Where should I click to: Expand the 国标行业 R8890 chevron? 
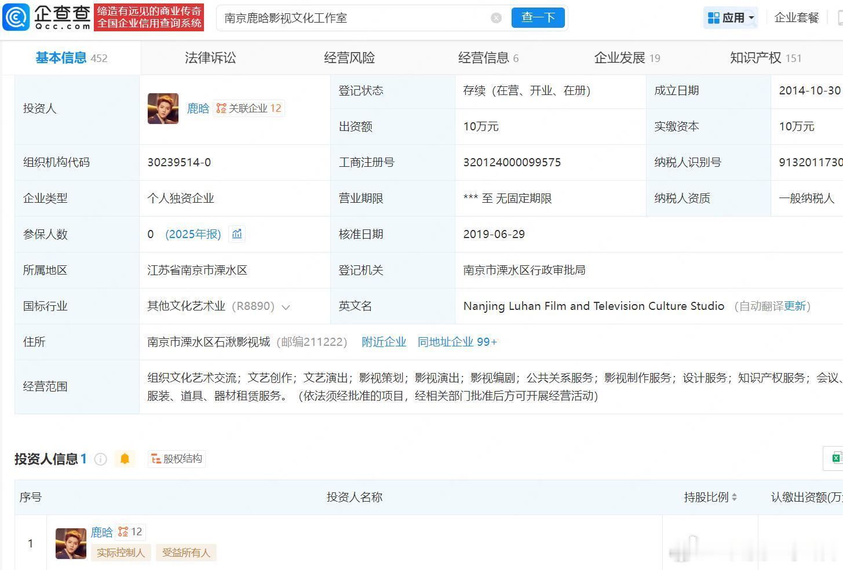pos(286,307)
